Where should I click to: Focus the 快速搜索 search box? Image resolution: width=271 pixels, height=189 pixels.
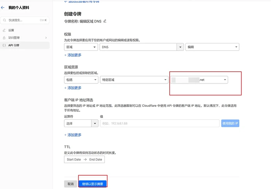click(x=25, y=20)
